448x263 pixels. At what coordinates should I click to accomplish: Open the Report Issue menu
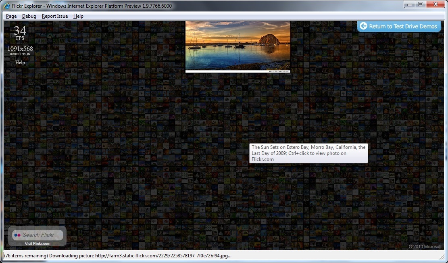tap(55, 16)
